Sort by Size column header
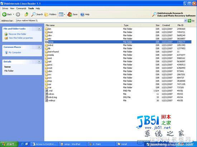Viewport: 197px width, 147px height. coord(151,25)
